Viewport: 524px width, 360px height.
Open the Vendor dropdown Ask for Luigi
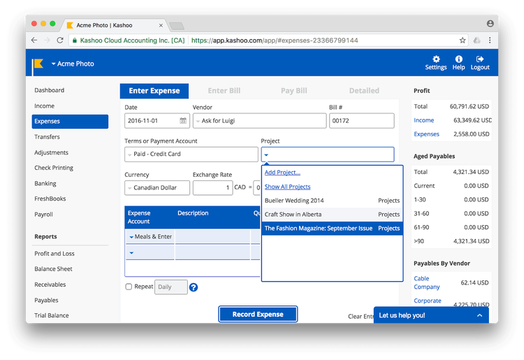coord(259,121)
